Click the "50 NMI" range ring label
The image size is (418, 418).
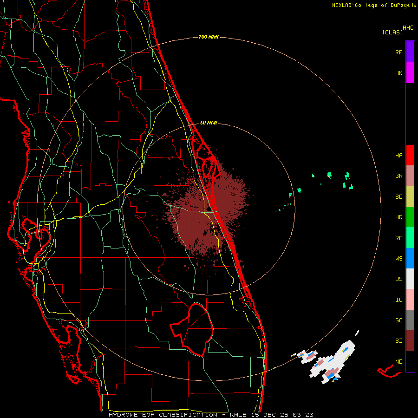(x=209, y=123)
